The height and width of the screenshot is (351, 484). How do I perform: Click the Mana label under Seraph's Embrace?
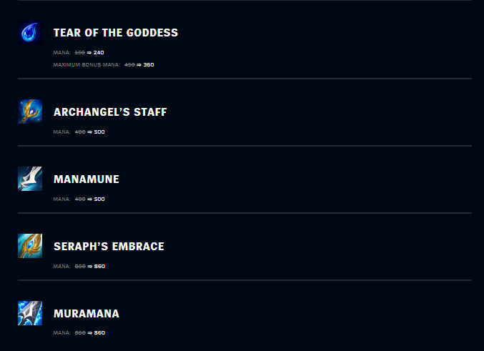point(61,266)
